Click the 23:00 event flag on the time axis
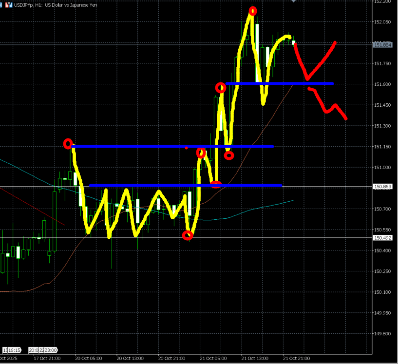Image resolution: width=398 pixels, height=364 pixels. pos(51,350)
